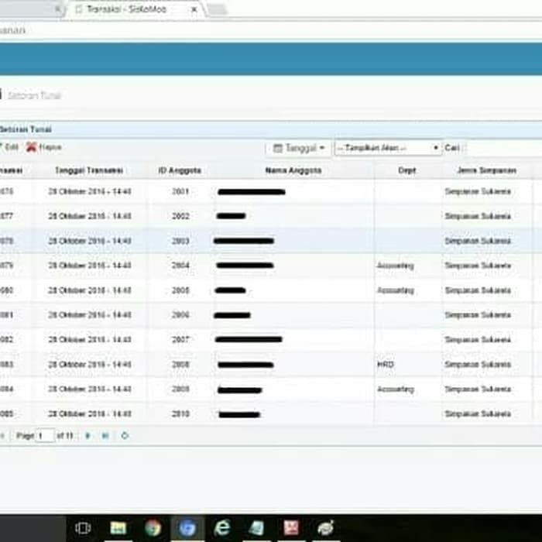Click the Cari search button

451,148
